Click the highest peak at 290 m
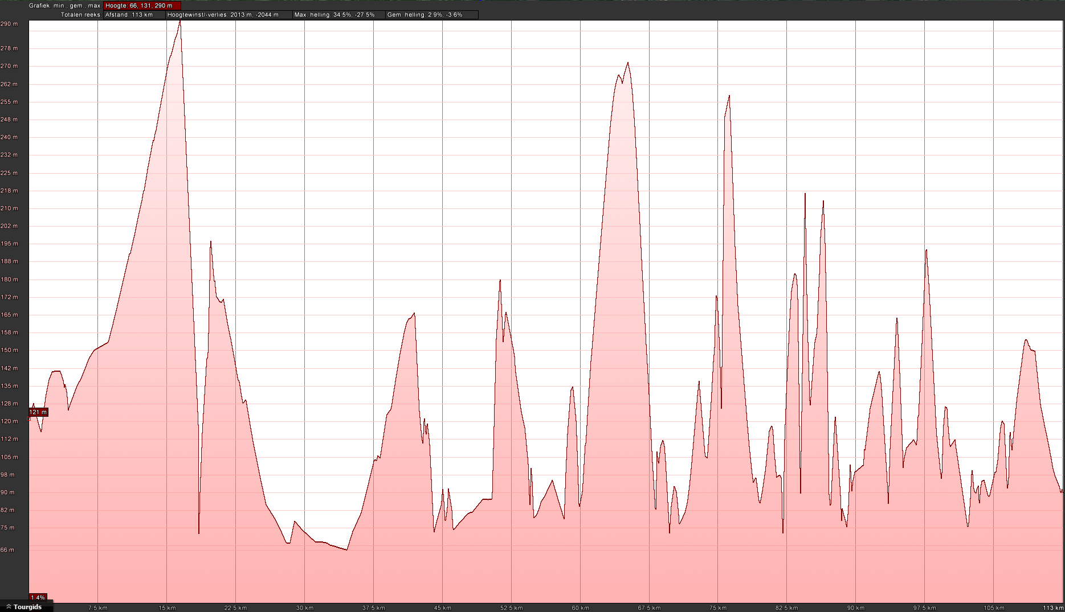 [x=180, y=22]
